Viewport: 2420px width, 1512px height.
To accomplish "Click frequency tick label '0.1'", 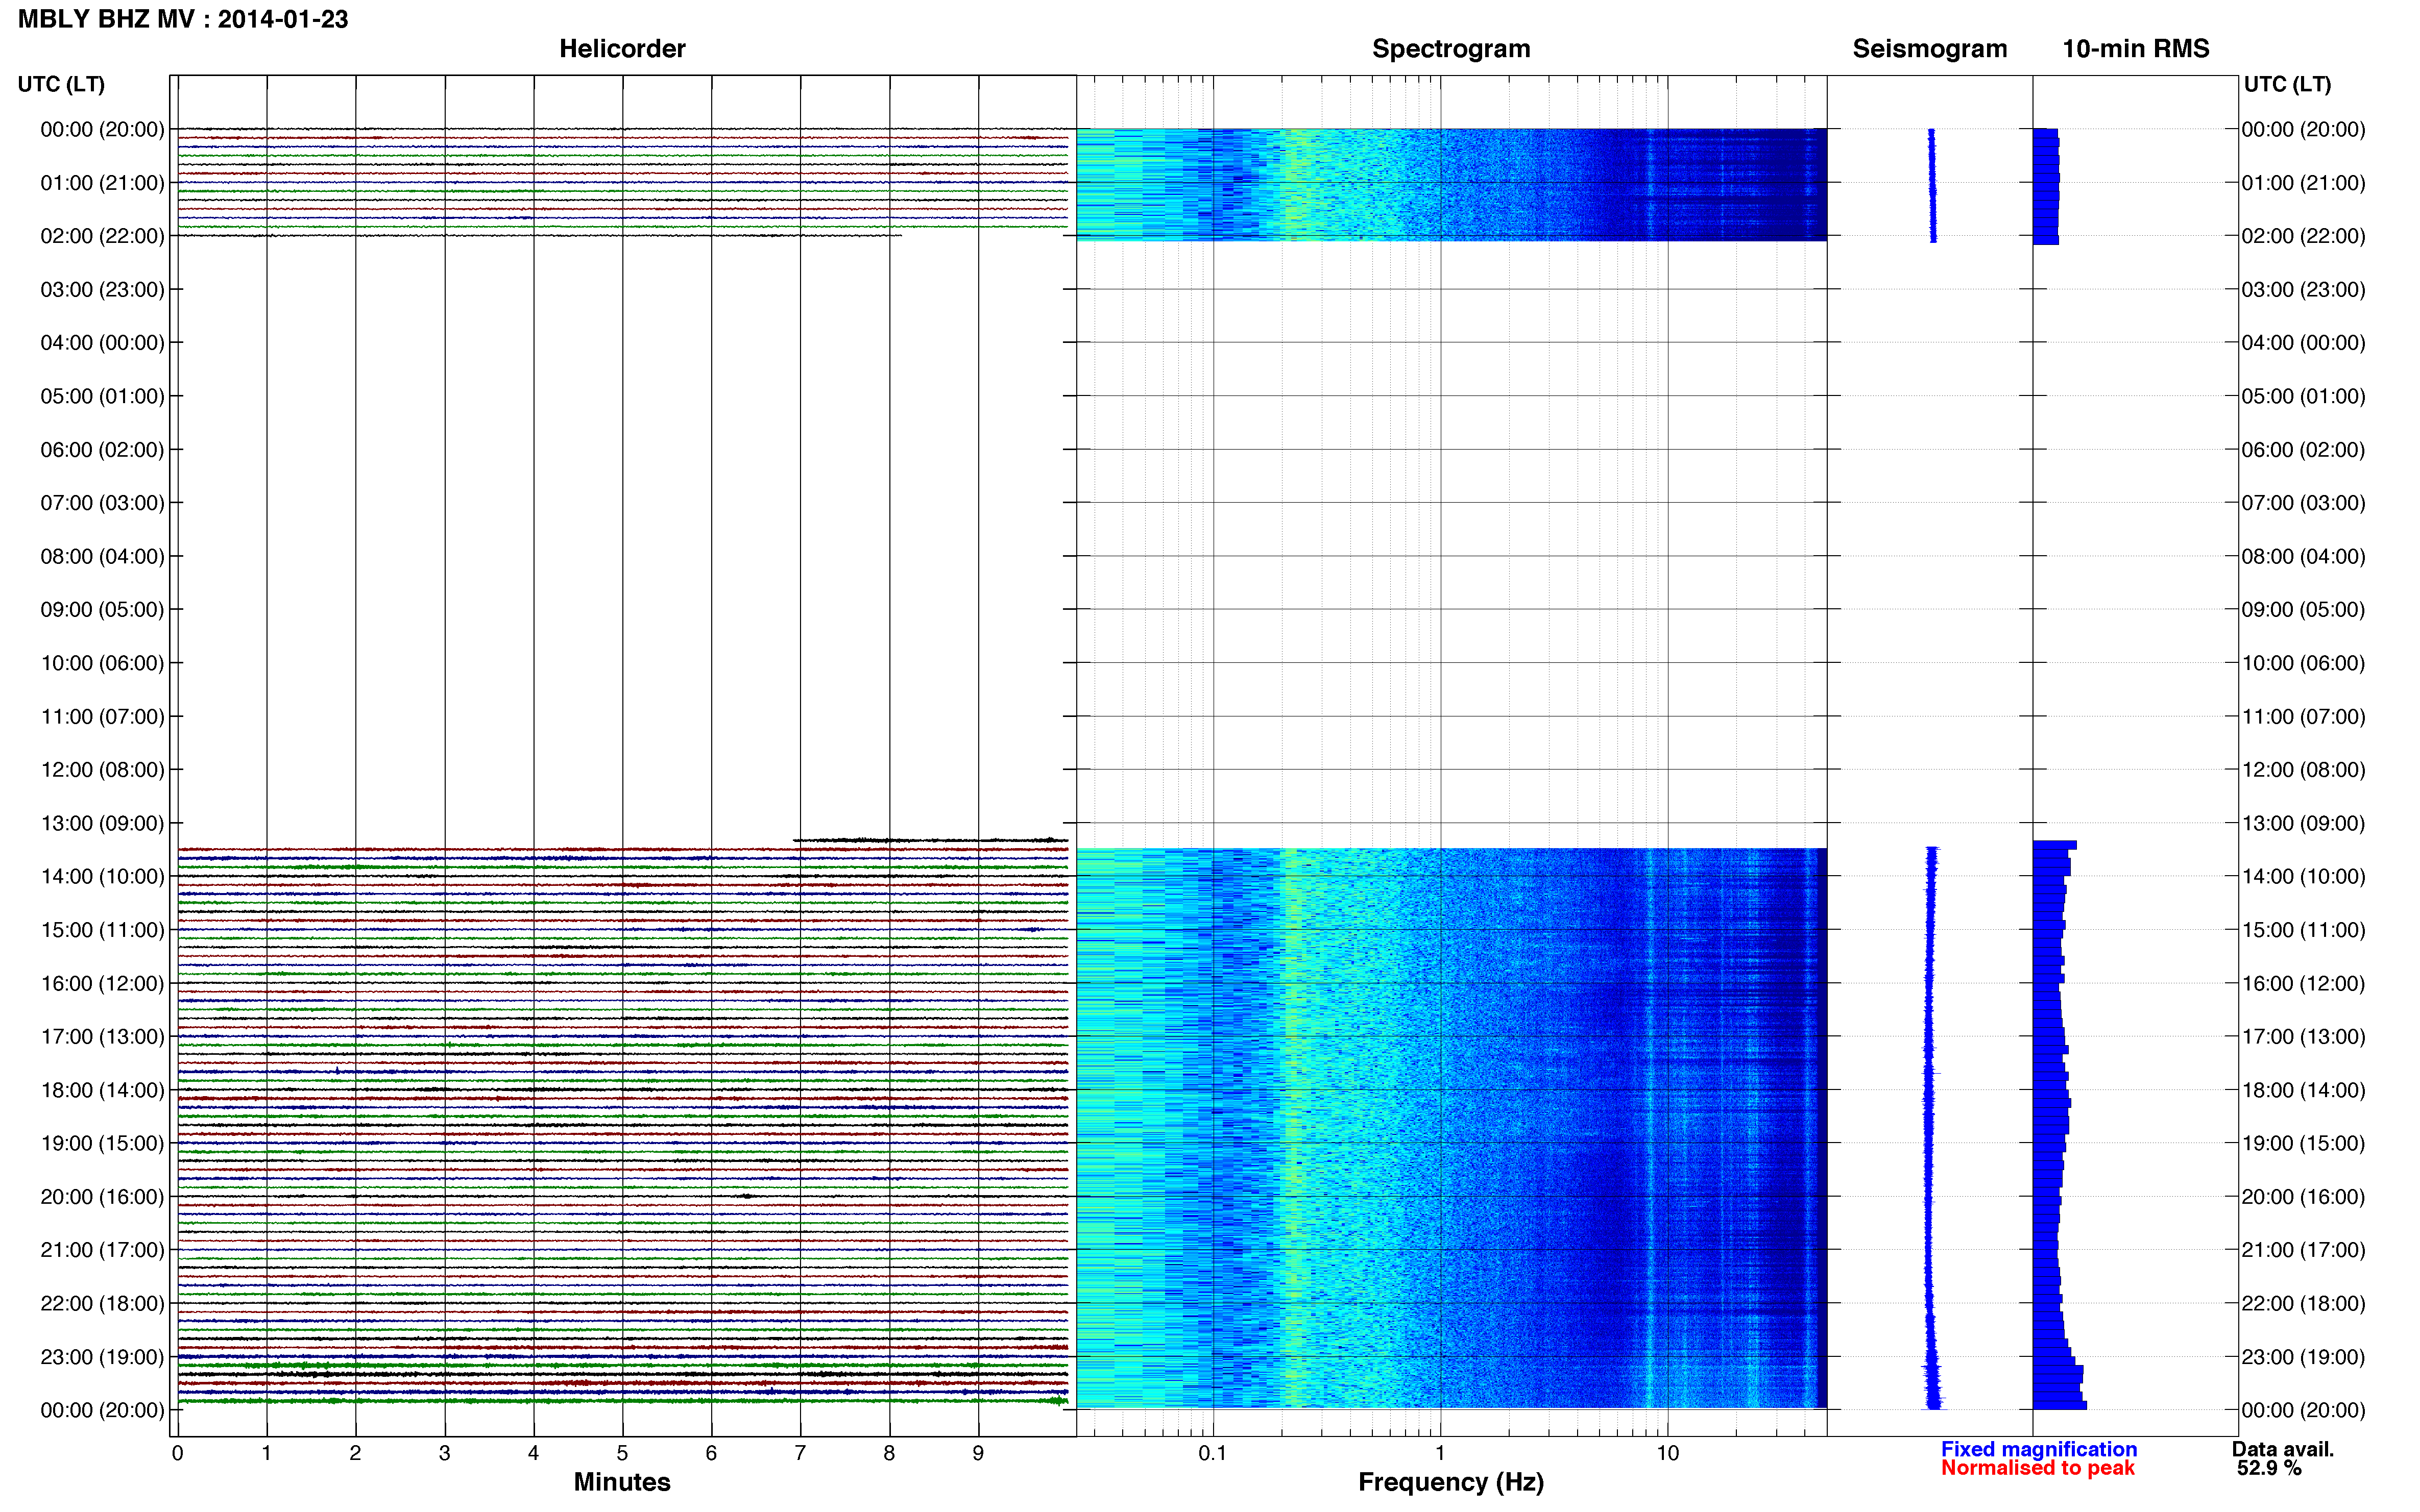I will [1213, 1453].
